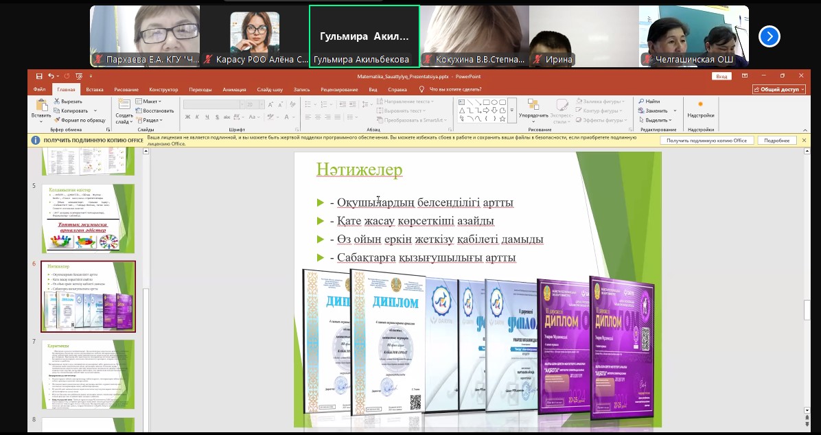The width and height of the screenshot is (821, 435).
Task: Click the Find (Найти) magnifier icon
Action: 640,101
